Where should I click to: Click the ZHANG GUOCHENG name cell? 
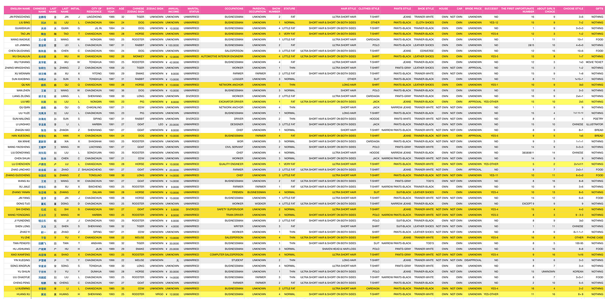(x=18, y=176)
